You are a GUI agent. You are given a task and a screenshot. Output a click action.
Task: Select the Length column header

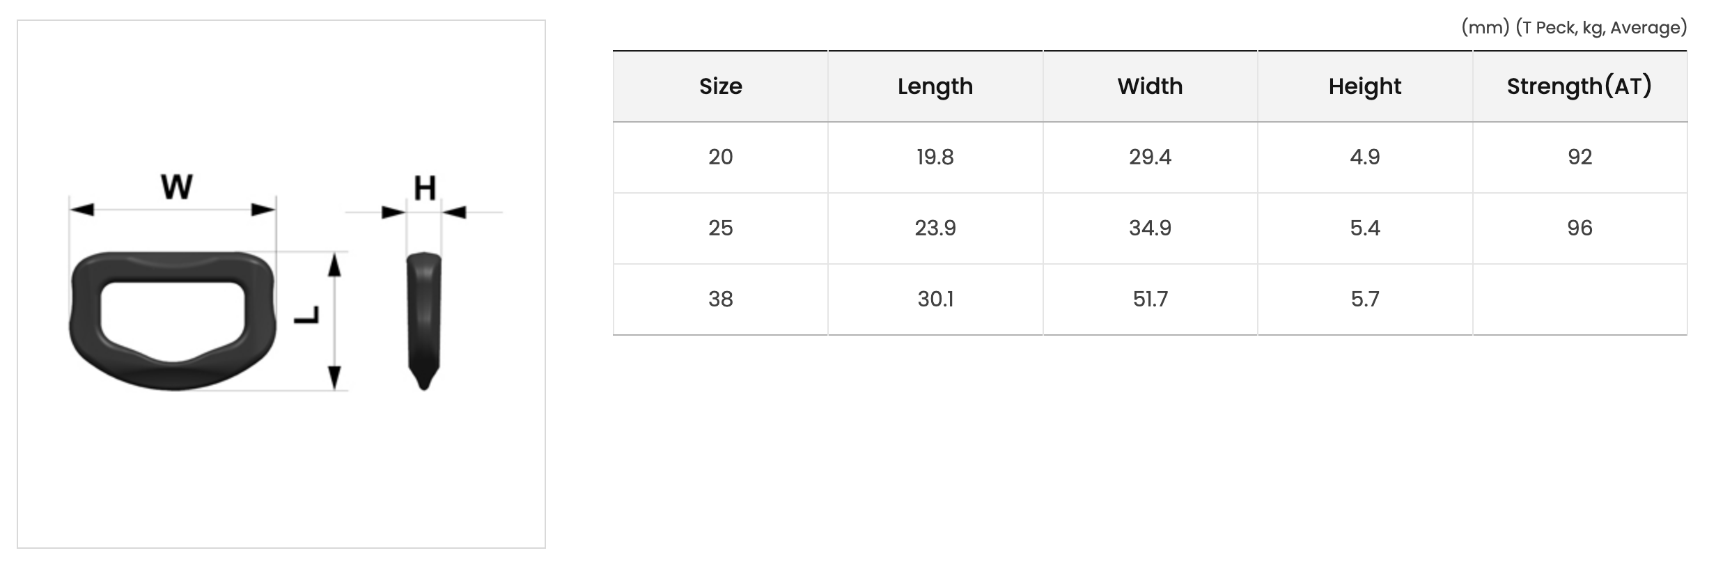pos(935,86)
